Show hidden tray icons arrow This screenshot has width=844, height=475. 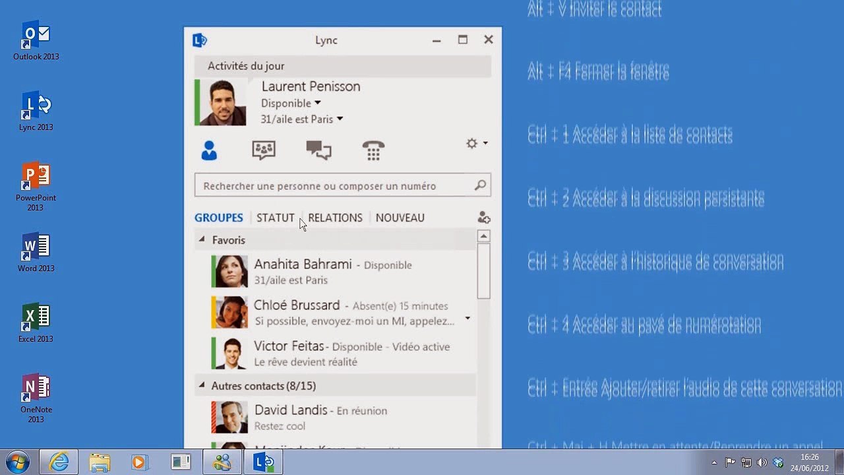coord(714,462)
